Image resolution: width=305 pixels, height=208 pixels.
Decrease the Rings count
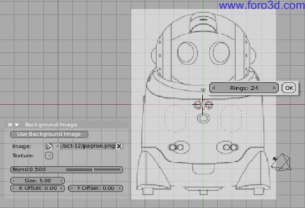pyautogui.click(x=213, y=88)
